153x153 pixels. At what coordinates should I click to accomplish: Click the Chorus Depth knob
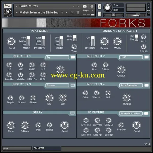coord(10,98)
